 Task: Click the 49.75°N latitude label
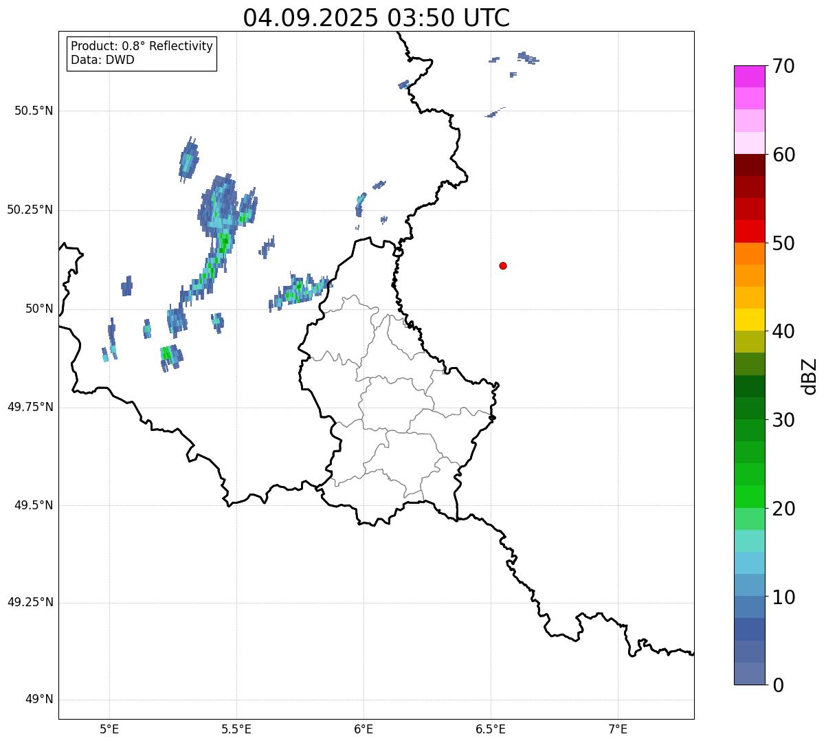pos(30,407)
